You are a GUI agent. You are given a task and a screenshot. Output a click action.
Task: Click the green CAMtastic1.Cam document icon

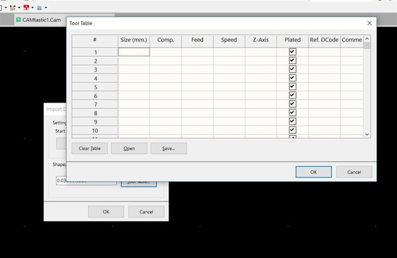tap(19, 19)
